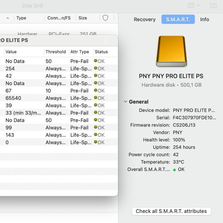The image size is (223, 223).
Task: Click the Attr Type column header
Action: click(x=80, y=52)
